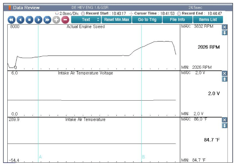Viewport: 236px width, 166px height.
Task: Zoom out with the red minus icon
Action: [x=65, y=20]
